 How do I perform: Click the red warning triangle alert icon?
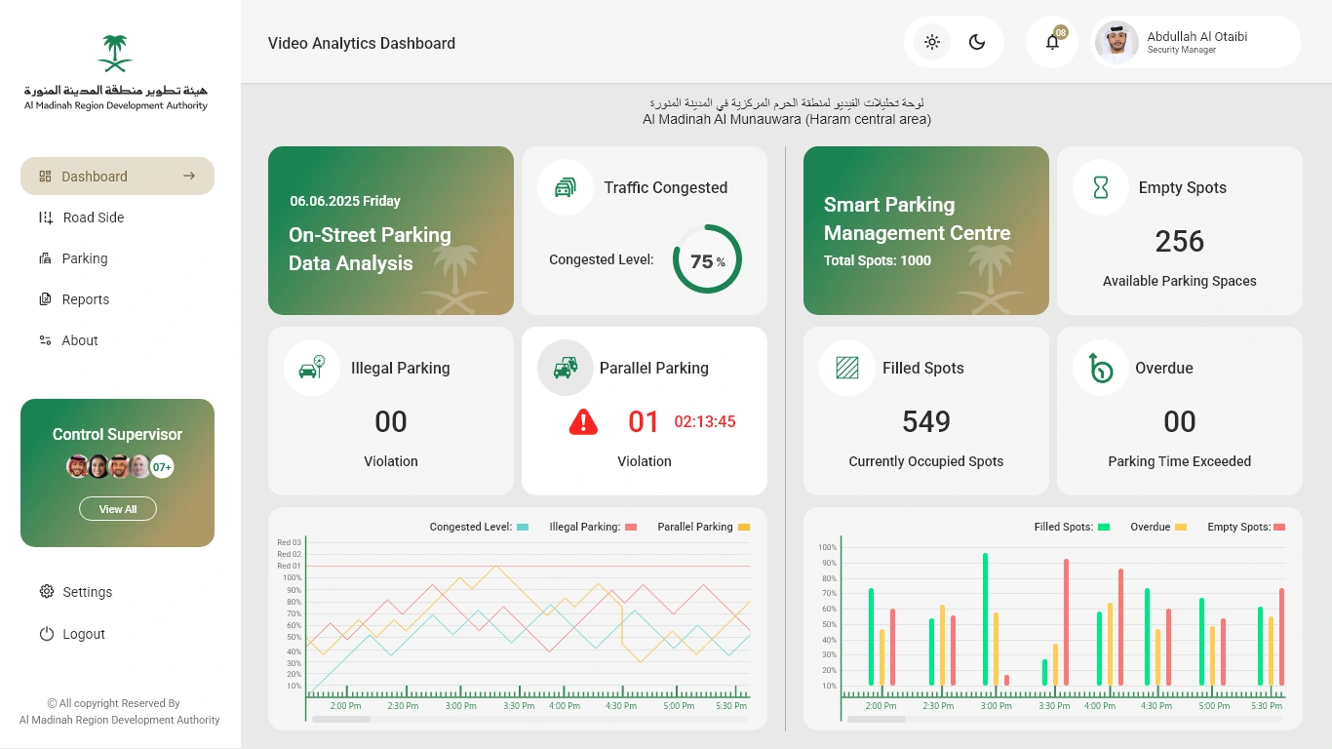point(583,421)
